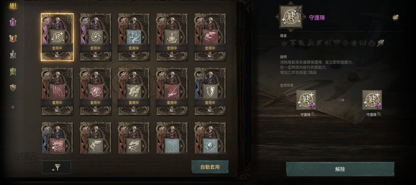Click the 自動套用 button
Image resolution: width=416 pixels, height=185 pixels.
coord(210,167)
